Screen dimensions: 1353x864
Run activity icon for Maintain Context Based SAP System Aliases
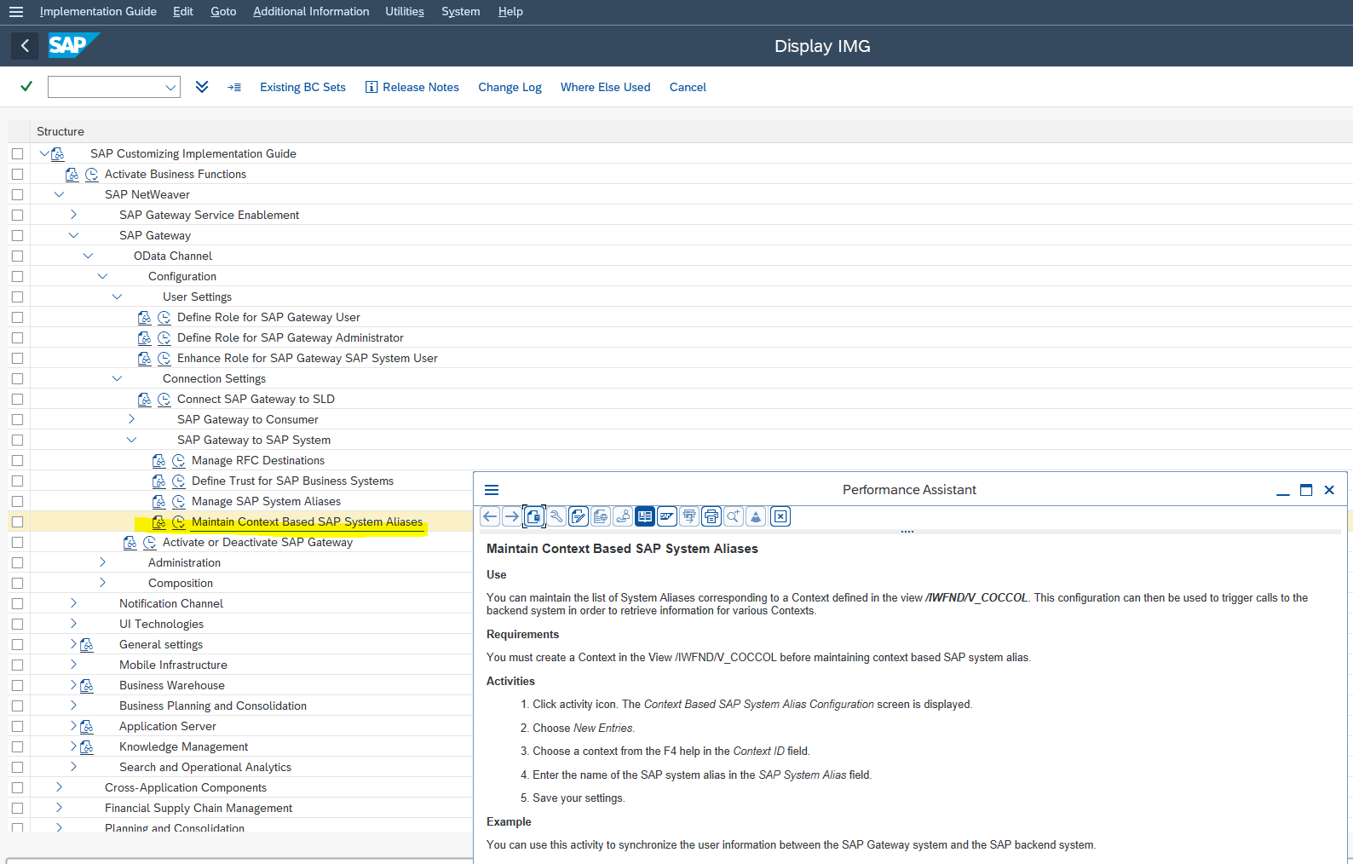coord(179,521)
